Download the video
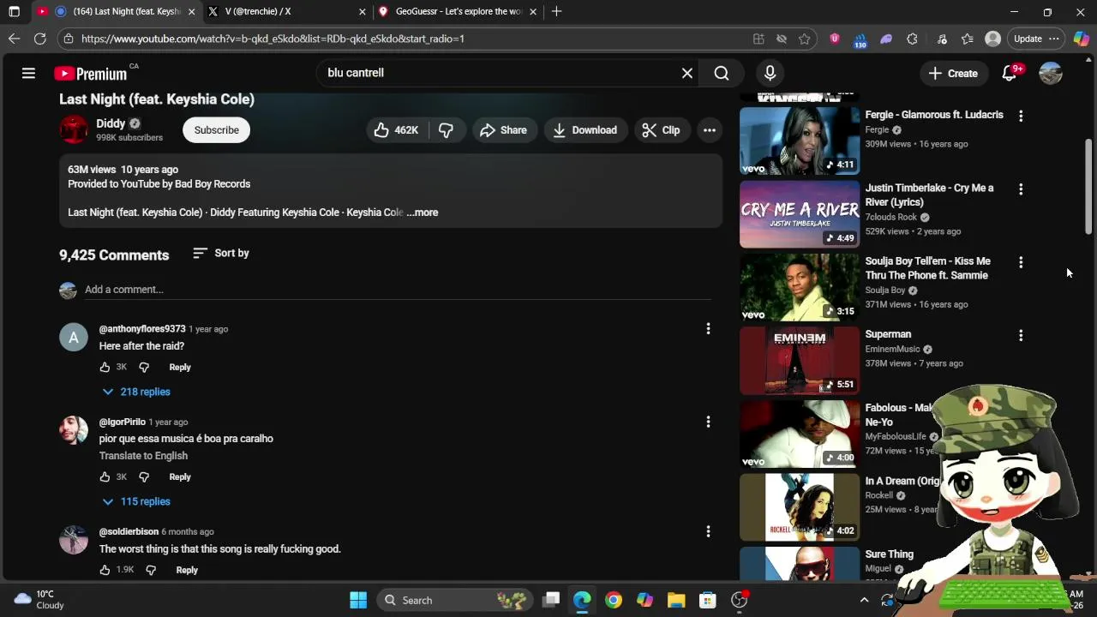 coord(585,130)
